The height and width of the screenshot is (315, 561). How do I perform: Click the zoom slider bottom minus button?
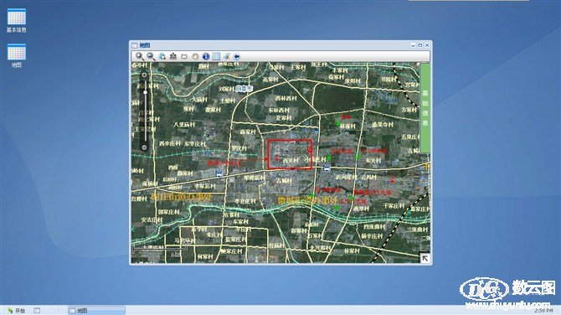tap(145, 147)
